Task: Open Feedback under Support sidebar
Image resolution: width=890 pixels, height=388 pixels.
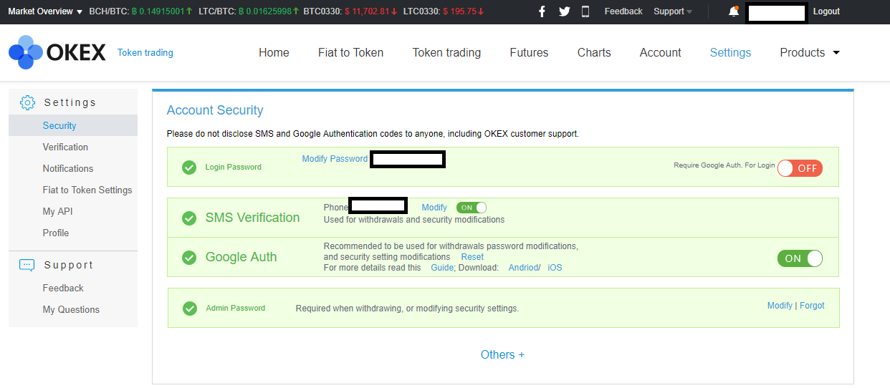Action: (63, 288)
